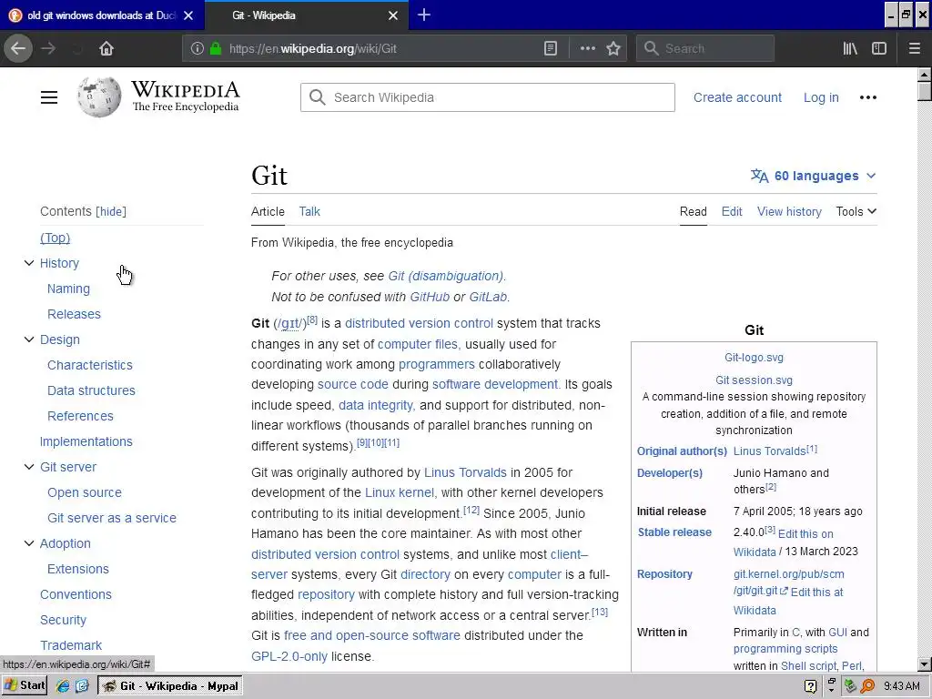Open the View history tab
This screenshot has width=932, height=699.
[x=789, y=211]
